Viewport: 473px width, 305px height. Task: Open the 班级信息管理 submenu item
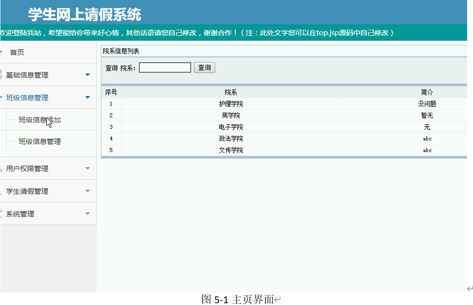40,141
